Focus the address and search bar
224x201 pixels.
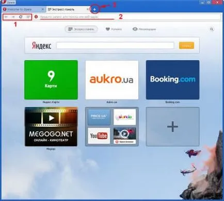(x=127, y=17)
